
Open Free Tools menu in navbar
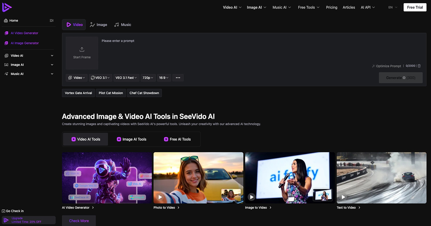(x=309, y=7)
